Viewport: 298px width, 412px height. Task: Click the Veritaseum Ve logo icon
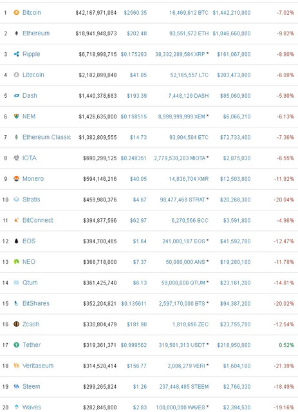[16, 366]
